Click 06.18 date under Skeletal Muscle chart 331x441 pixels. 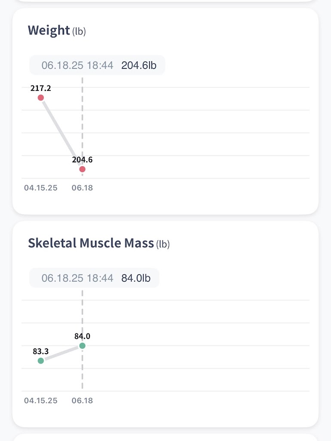[x=82, y=401]
